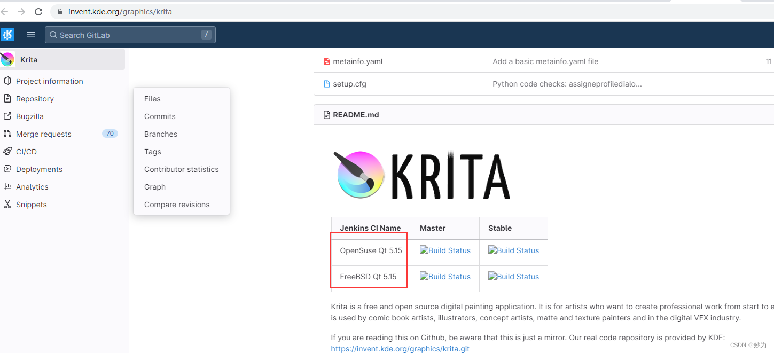Open commit 'Add a basic metainfo.yaml file'
This screenshot has height=353, width=774.
coord(545,61)
